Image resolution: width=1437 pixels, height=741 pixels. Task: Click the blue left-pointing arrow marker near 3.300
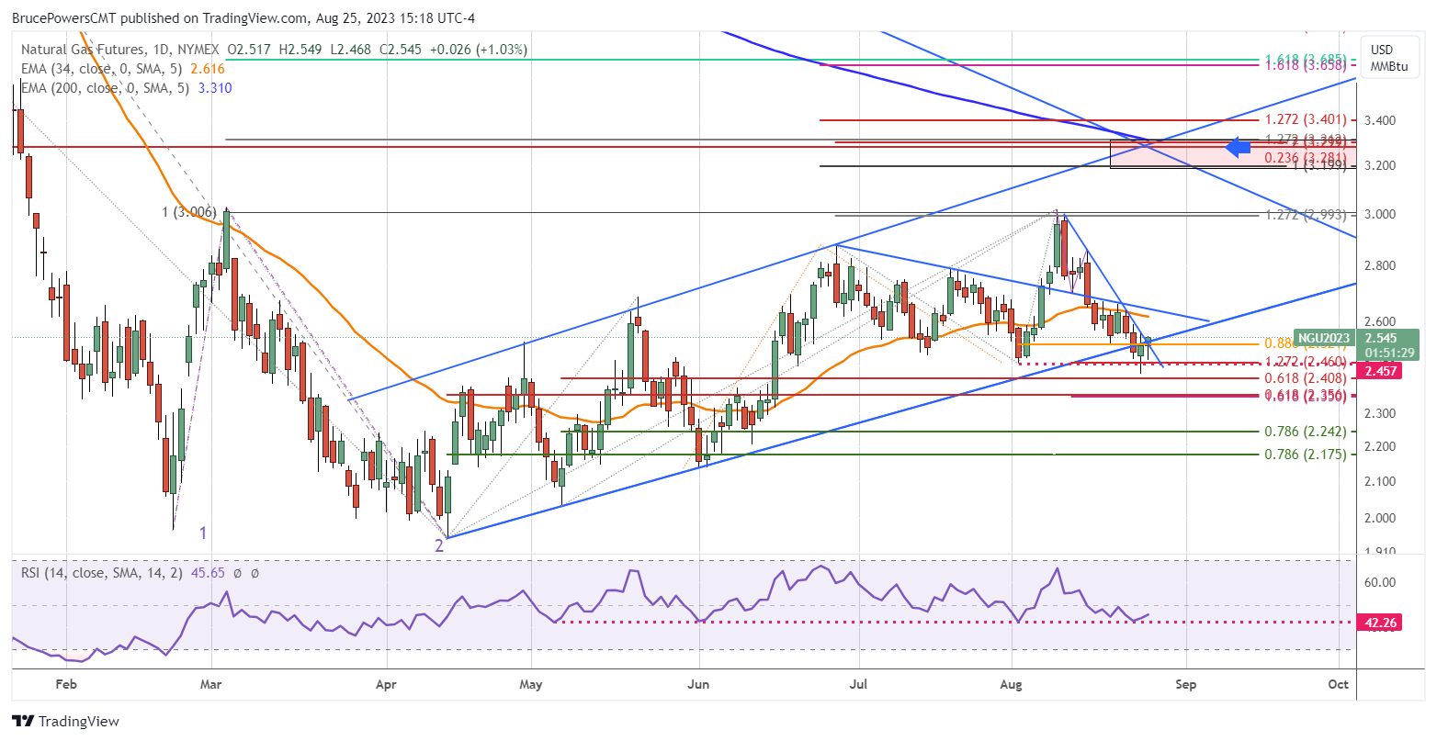(1239, 146)
